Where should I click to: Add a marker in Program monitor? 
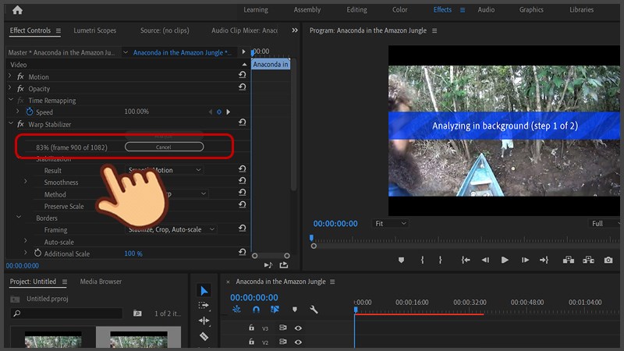click(402, 260)
